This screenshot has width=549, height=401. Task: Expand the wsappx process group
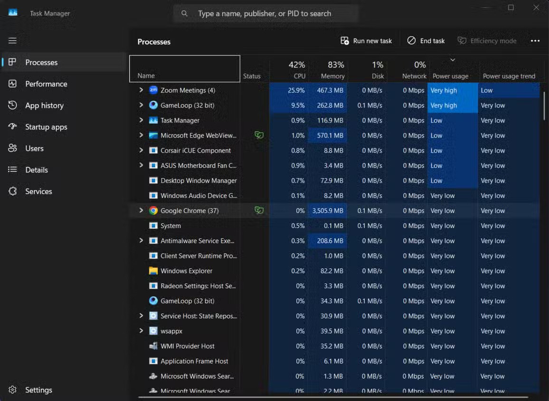(141, 331)
